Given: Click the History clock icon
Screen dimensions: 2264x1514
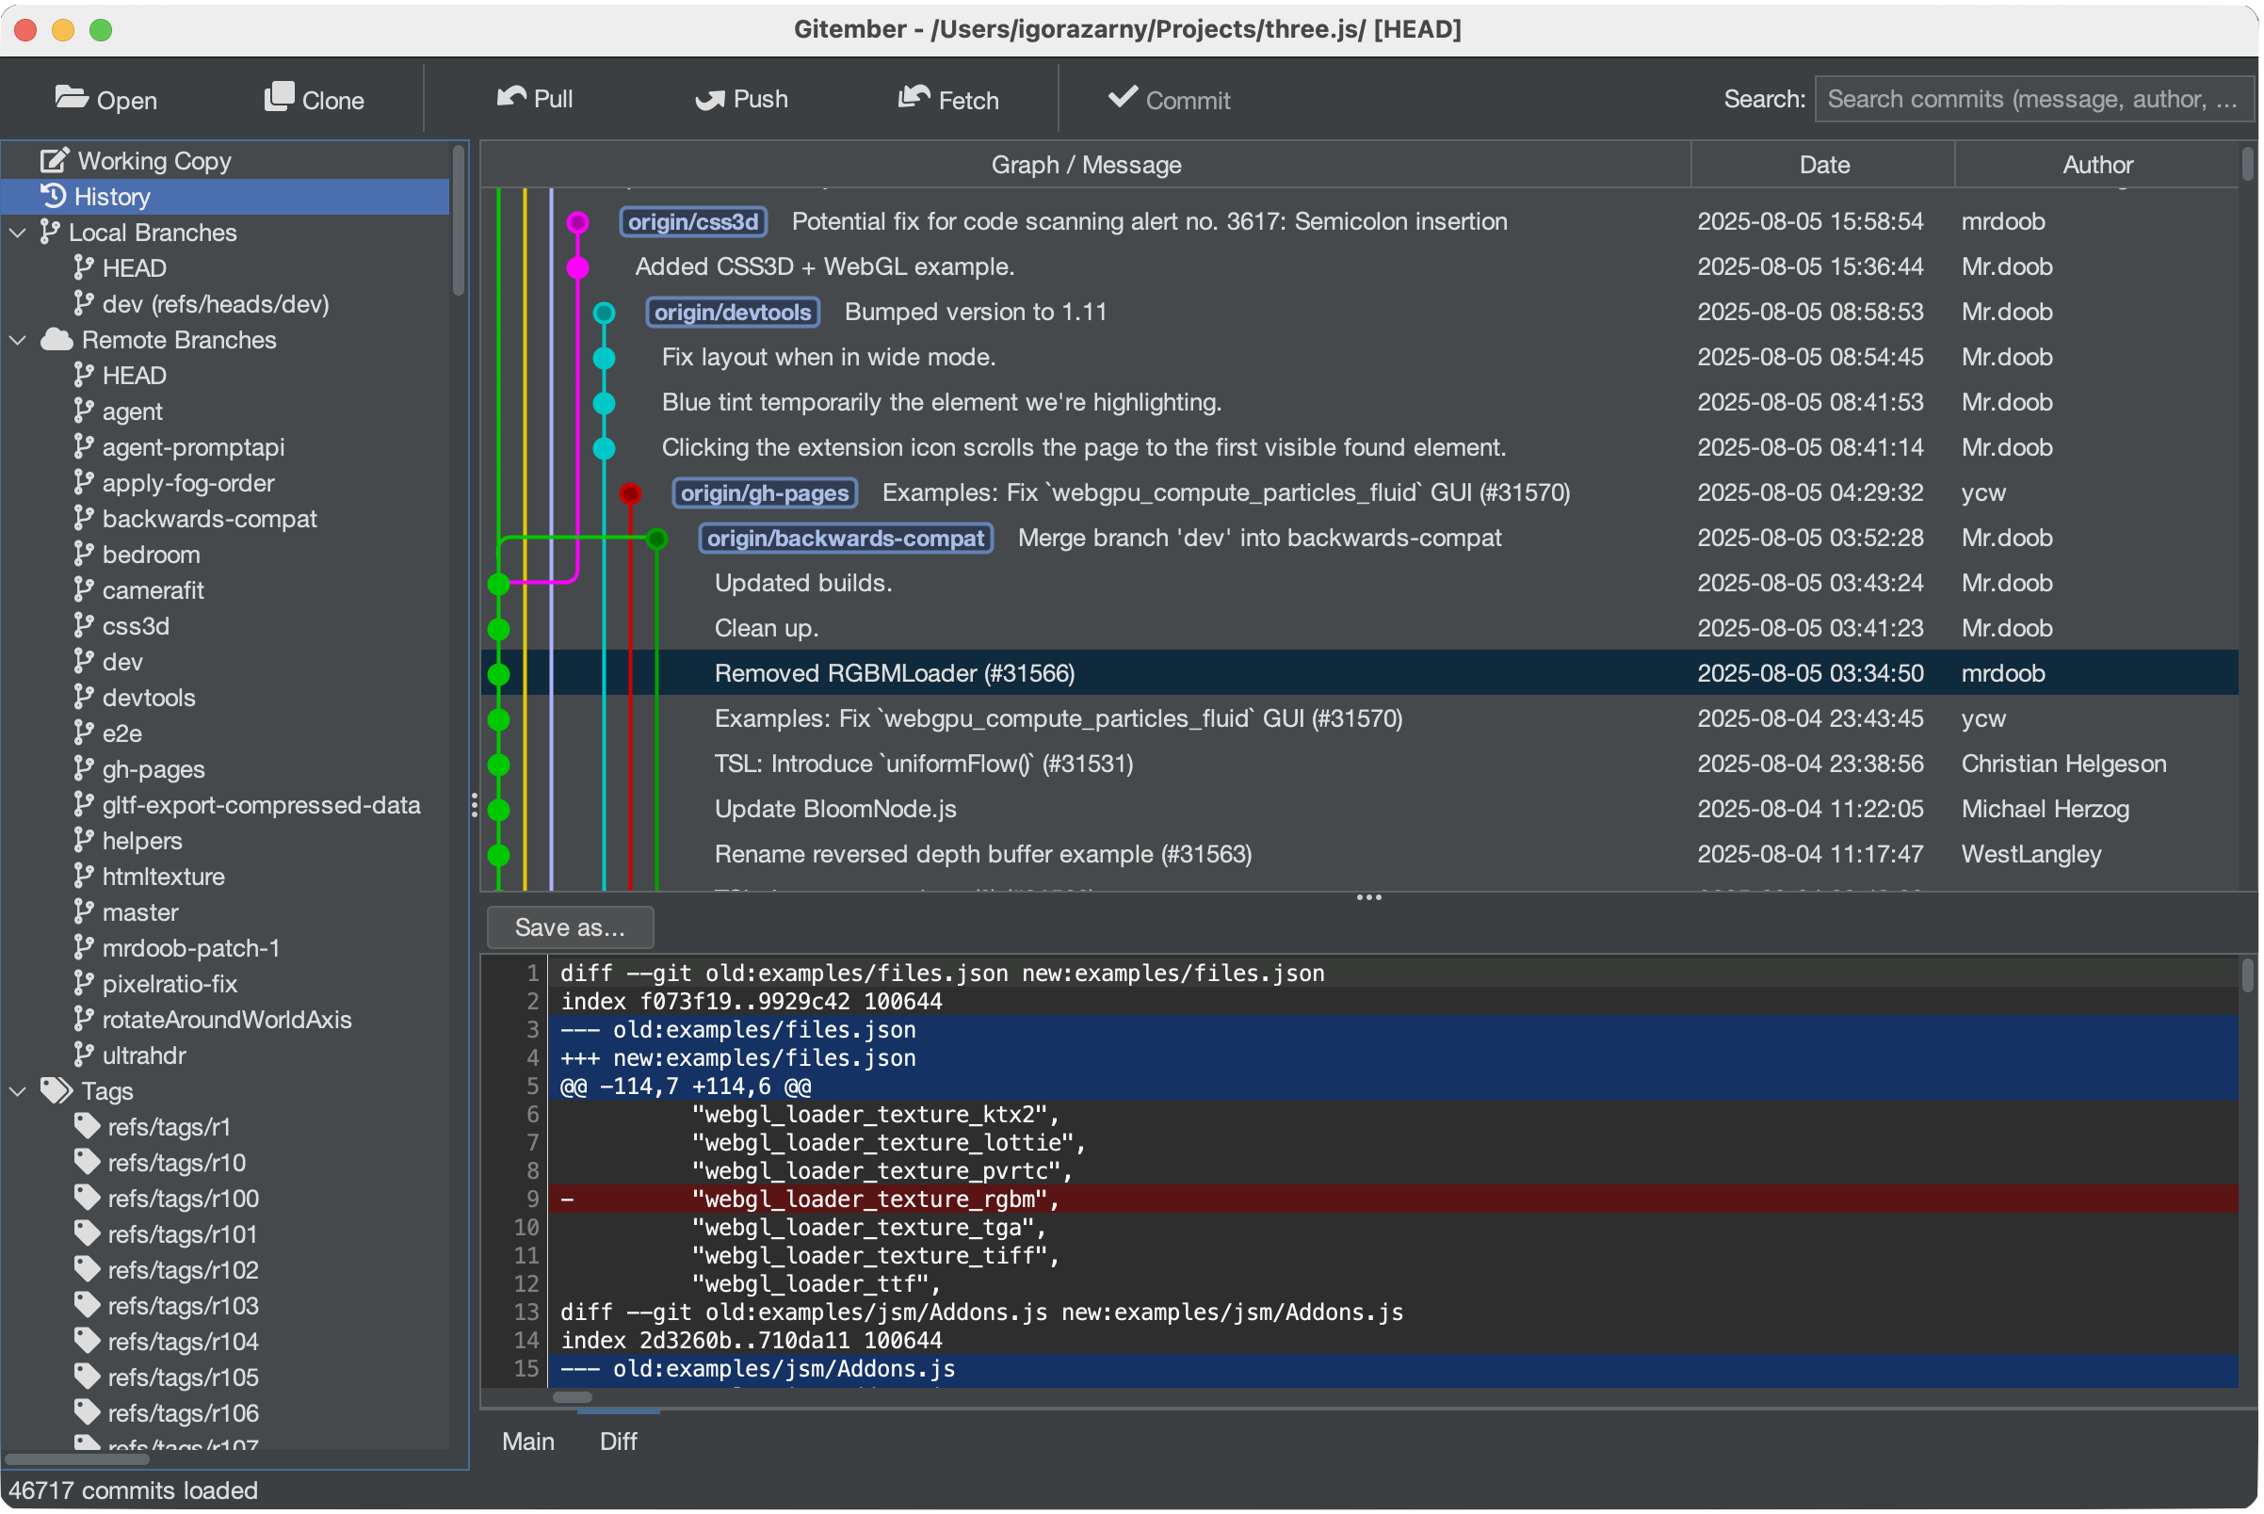Looking at the screenshot, I should (53, 196).
